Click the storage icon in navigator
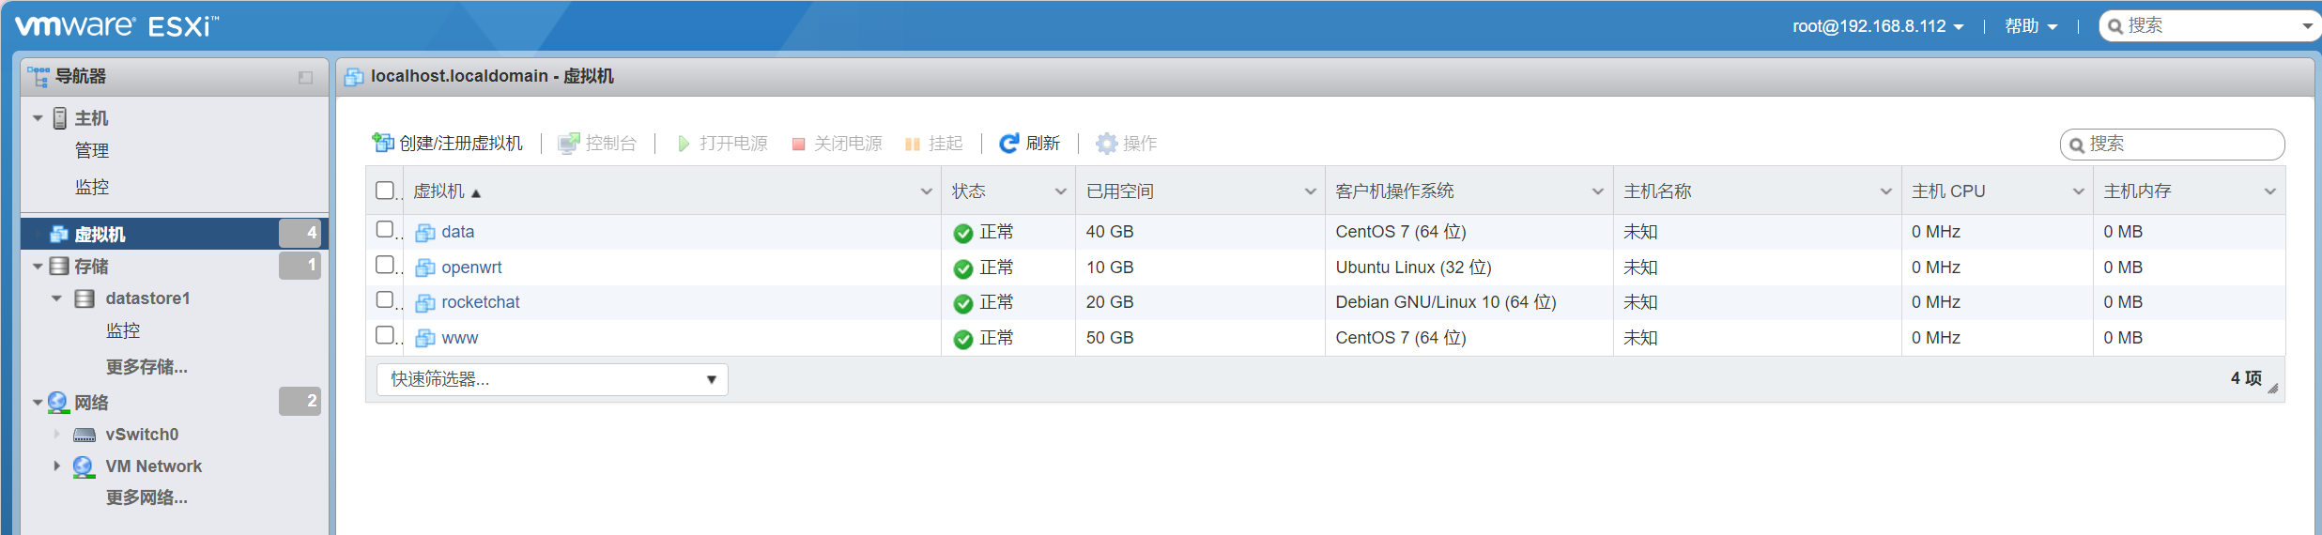 [59, 266]
